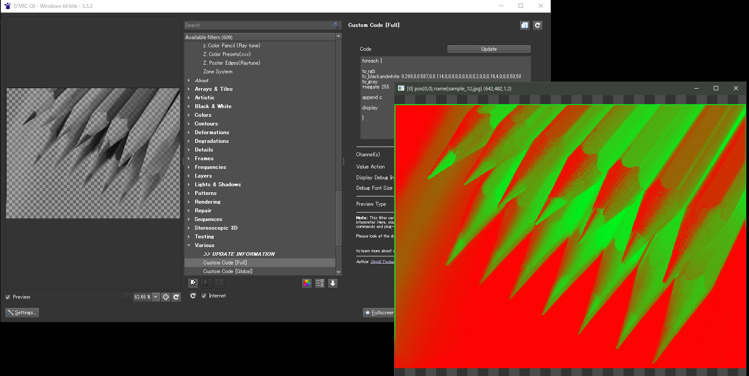The image size is (749, 376).
Task: Click the Rendering category label
Action: point(207,202)
